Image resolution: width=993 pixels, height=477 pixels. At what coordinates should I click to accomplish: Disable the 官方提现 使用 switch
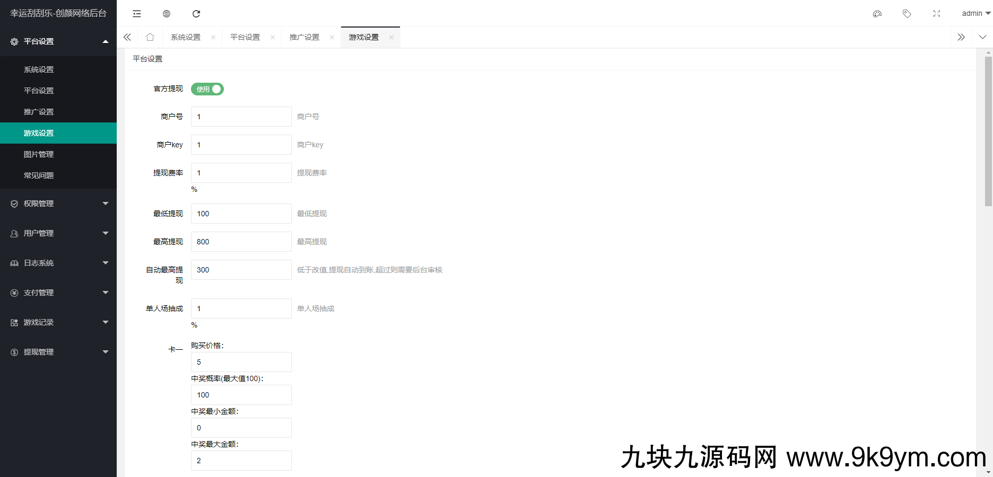(x=207, y=89)
